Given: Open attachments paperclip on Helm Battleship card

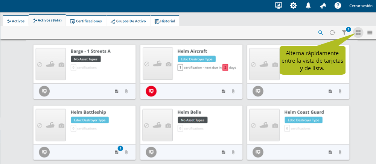Looking at the screenshot, I should point(126,152).
